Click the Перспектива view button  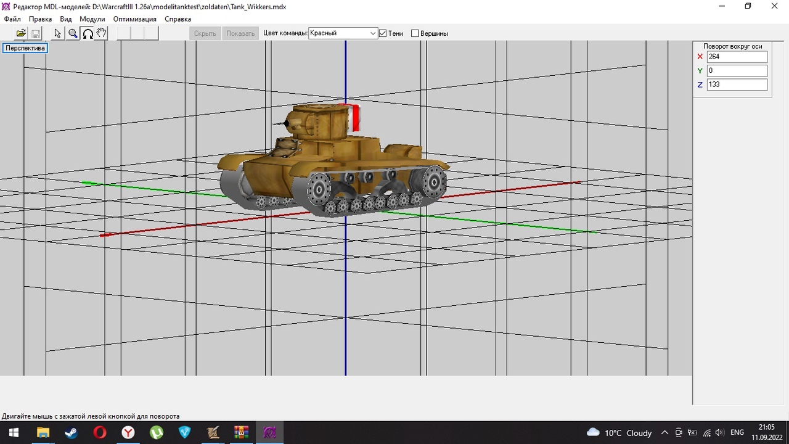point(25,48)
